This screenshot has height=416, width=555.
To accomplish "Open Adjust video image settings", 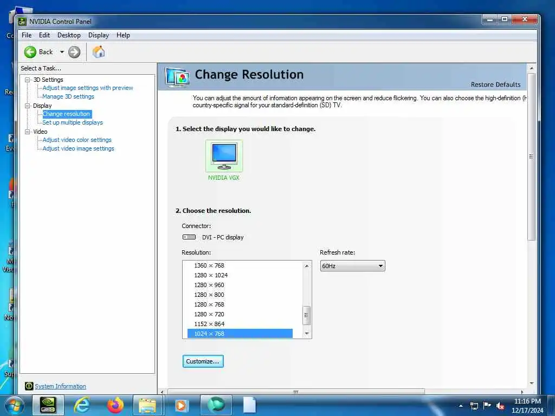I will pyautogui.click(x=78, y=148).
